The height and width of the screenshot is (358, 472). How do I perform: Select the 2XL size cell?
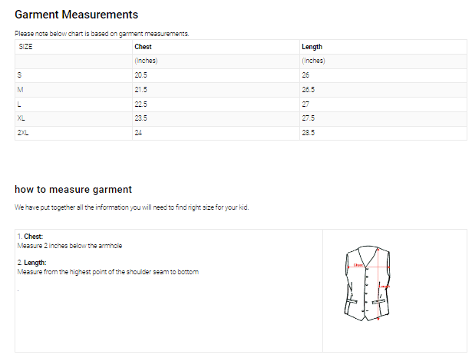23,132
